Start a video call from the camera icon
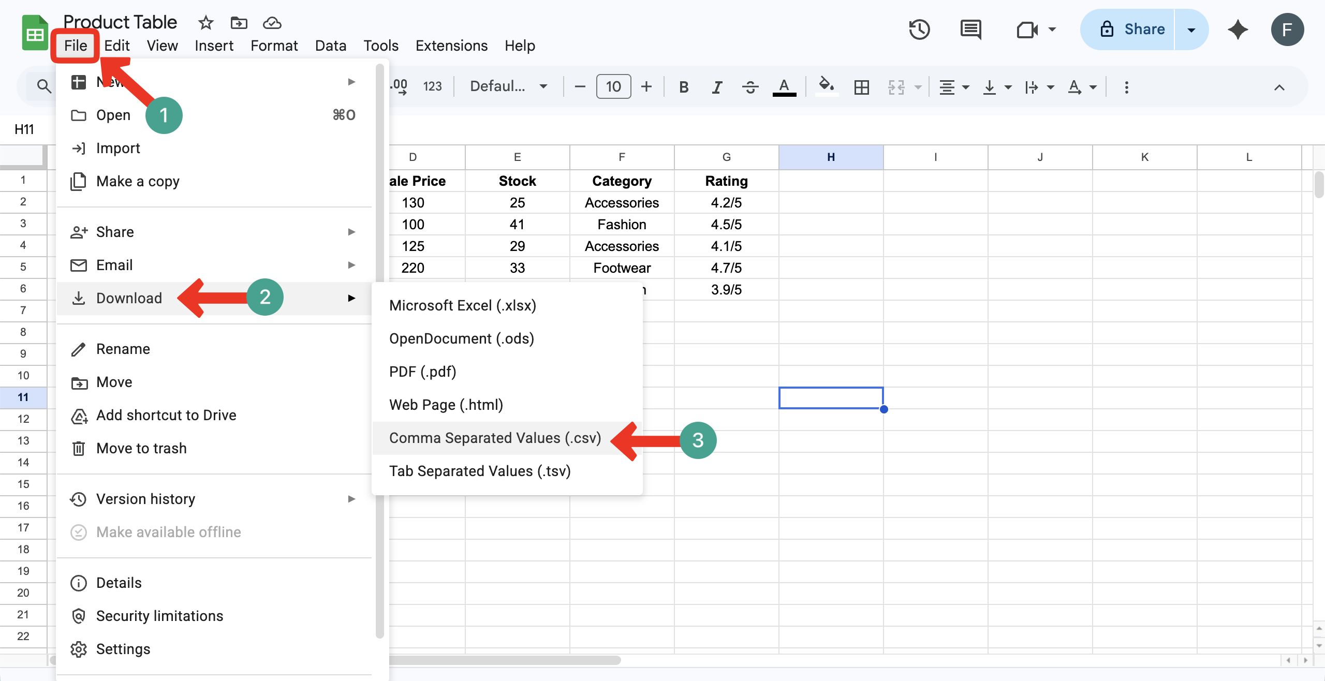Screen dimensions: 1325x681 click(1027, 29)
